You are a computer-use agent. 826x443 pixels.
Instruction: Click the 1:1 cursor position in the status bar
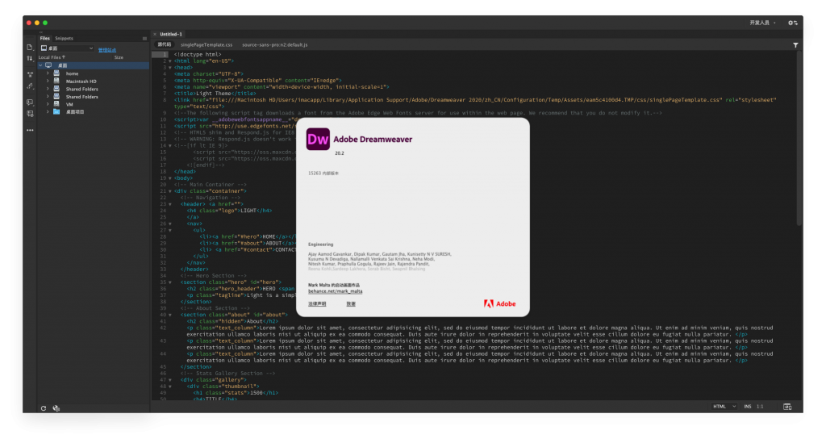760,407
